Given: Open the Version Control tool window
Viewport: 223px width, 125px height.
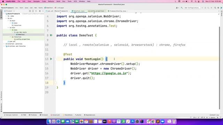Looking at the screenshot, I should [11, 115].
